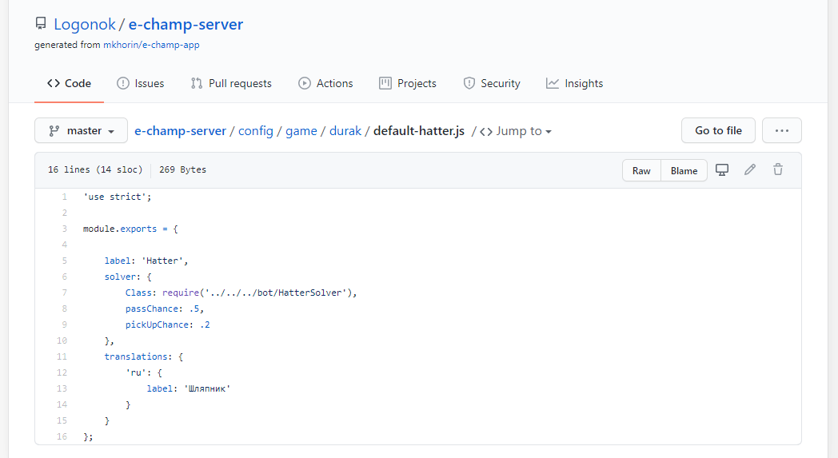
Task: Click the 'use strict' code line
Action: point(117,197)
